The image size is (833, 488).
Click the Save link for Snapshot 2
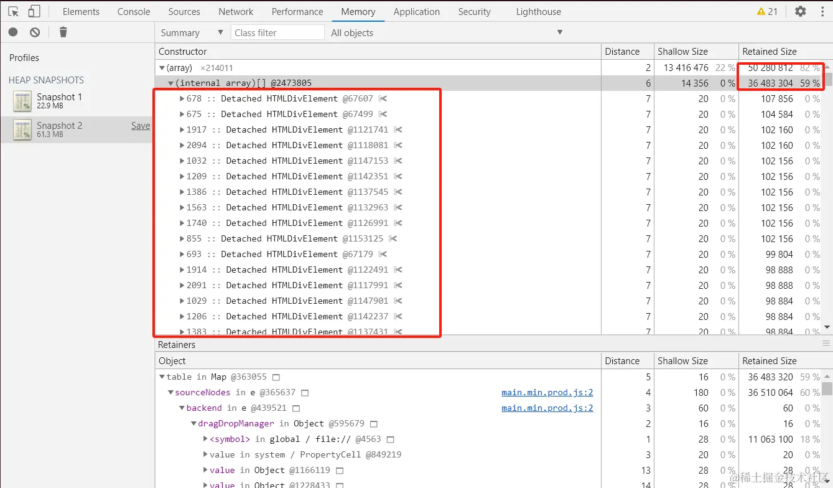coord(141,126)
